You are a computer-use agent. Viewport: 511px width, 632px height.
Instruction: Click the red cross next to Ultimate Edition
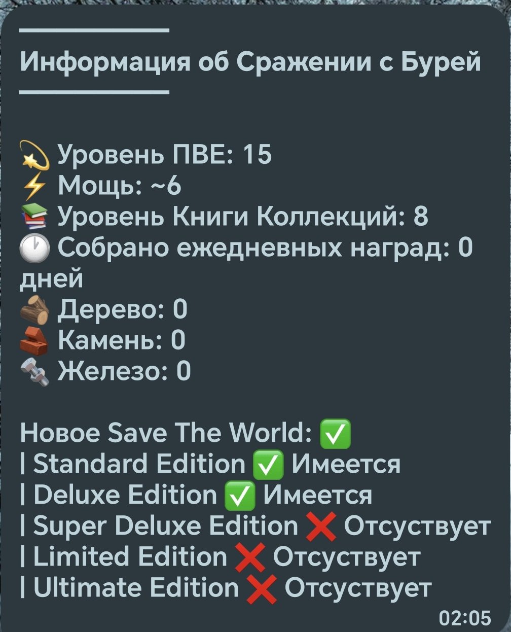262,589
